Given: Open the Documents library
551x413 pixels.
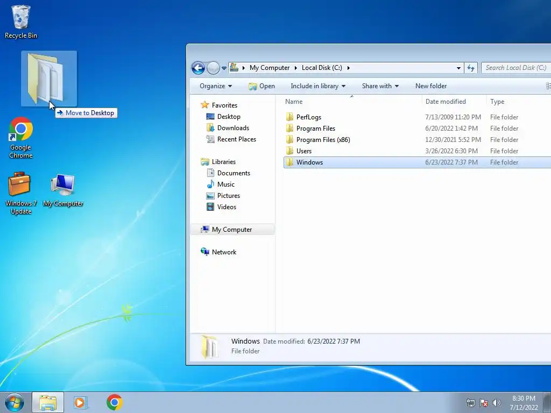Looking at the screenshot, I should click(x=234, y=173).
